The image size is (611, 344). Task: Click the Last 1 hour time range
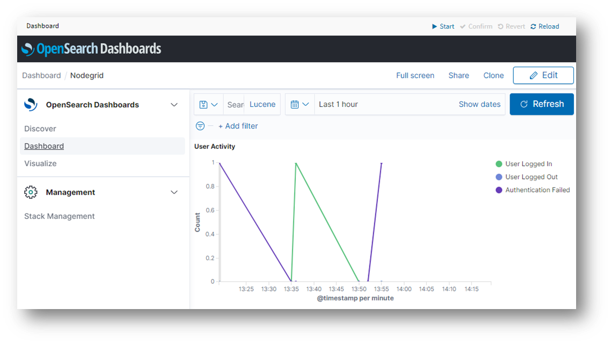[338, 104]
